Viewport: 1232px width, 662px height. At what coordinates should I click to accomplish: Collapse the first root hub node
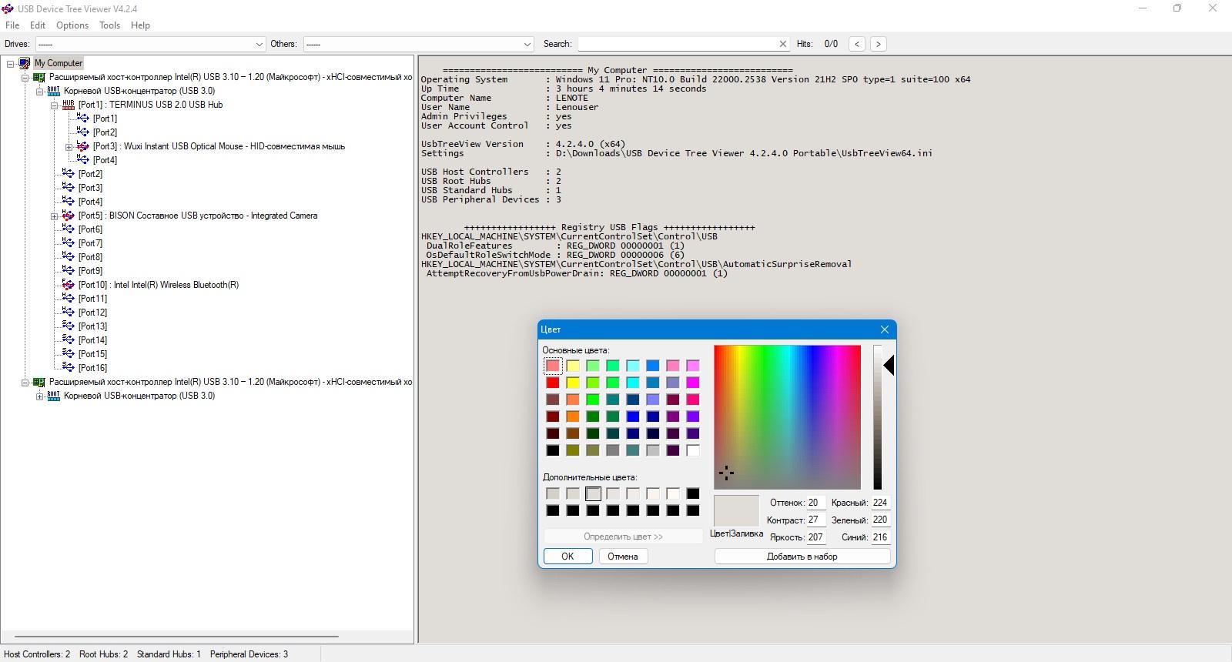39,92
